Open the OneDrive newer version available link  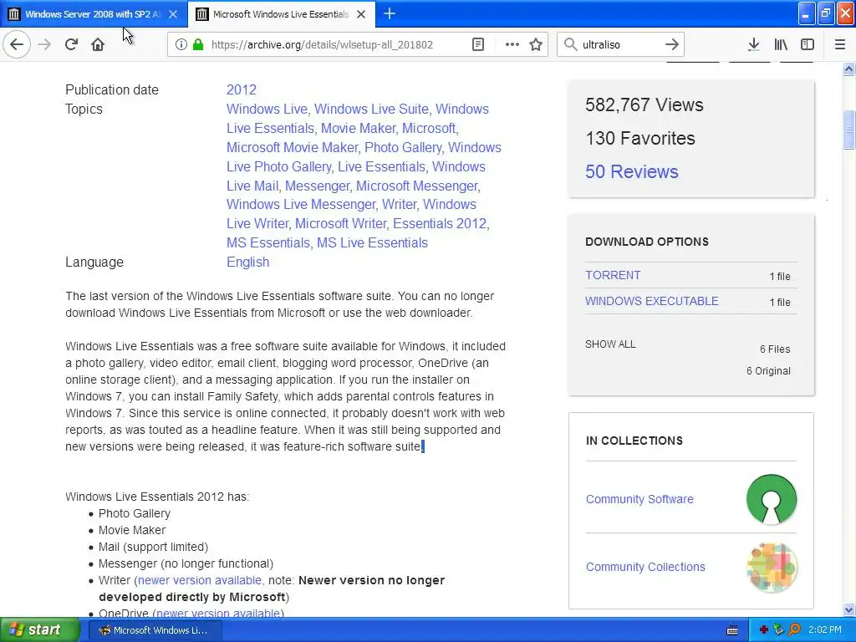click(x=218, y=613)
